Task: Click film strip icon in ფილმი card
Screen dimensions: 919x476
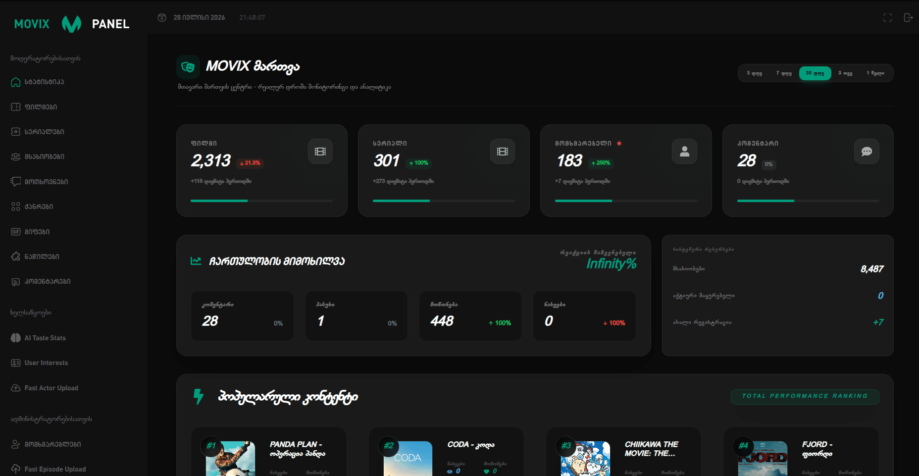Action: pos(320,152)
